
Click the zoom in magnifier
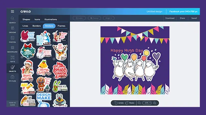pyautogui.click(x=155, y=103)
